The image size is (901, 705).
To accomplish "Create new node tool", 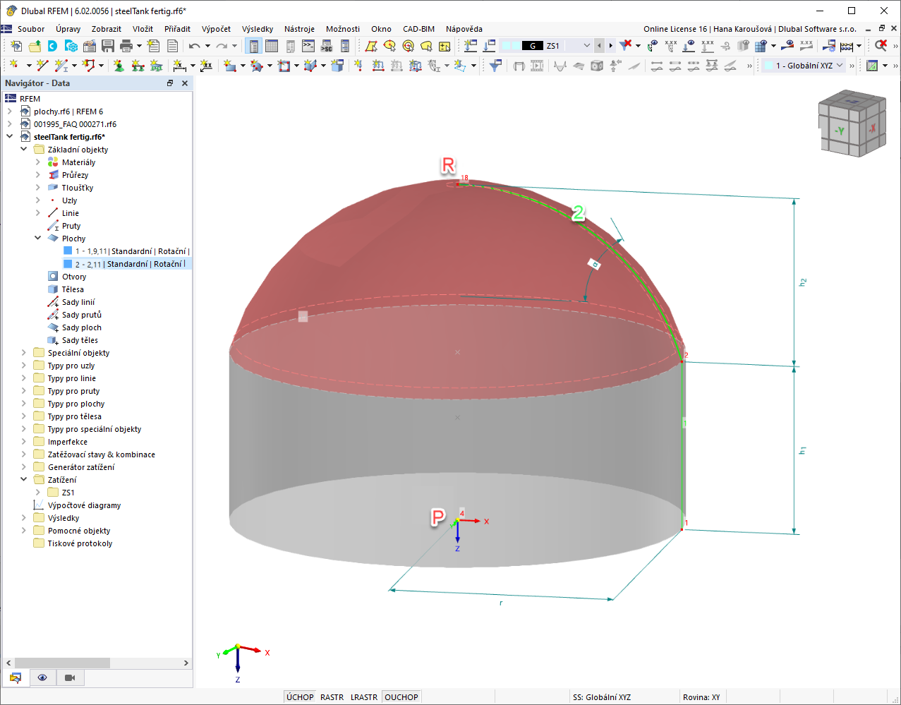I will [x=14, y=65].
